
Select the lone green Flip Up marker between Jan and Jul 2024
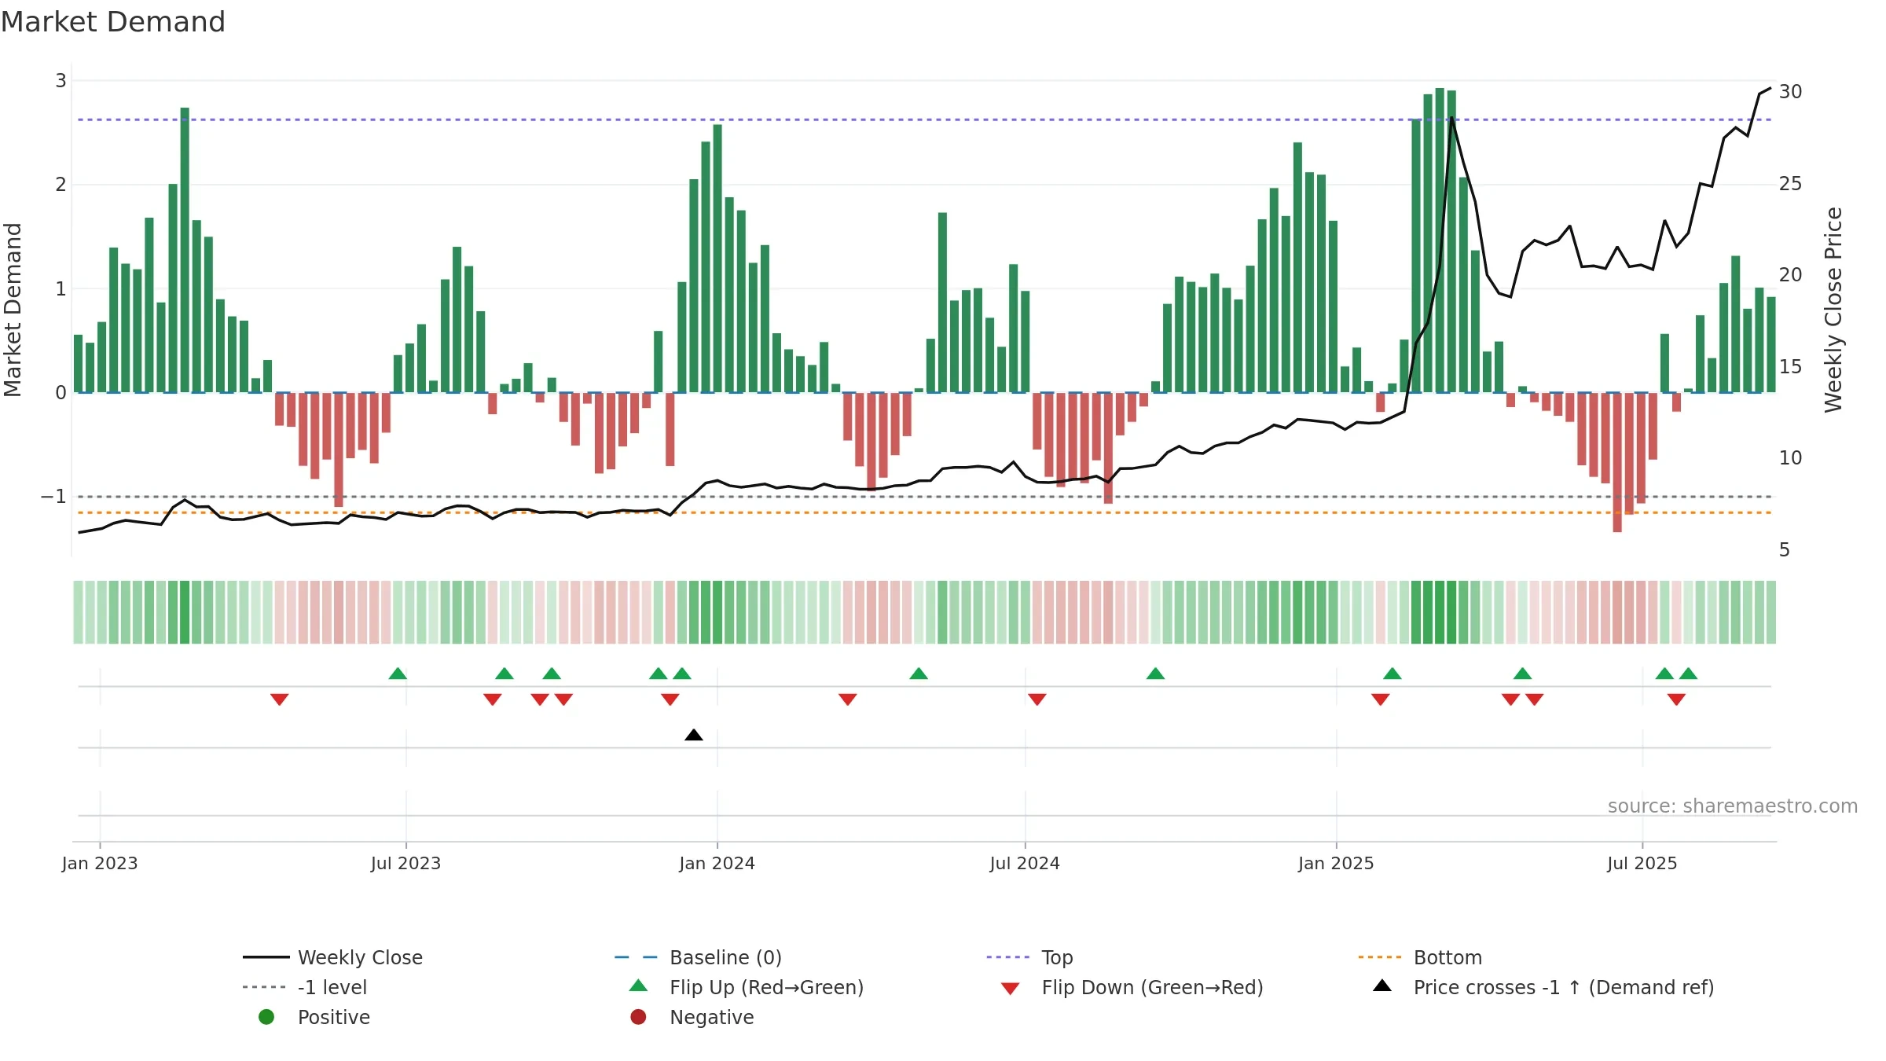[919, 674]
